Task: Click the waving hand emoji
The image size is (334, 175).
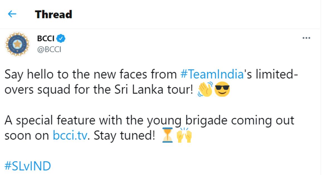Action: [x=205, y=90]
